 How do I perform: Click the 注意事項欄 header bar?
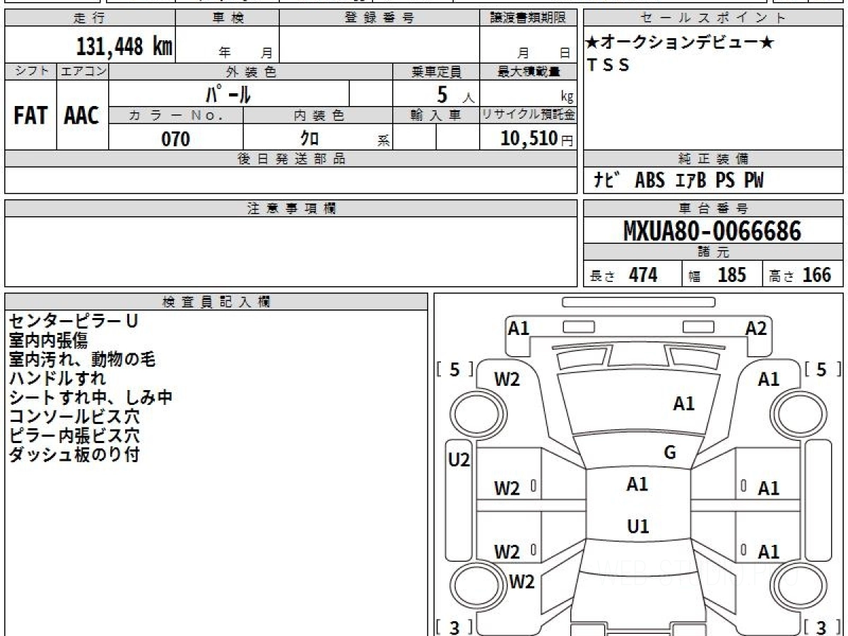click(x=291, y=208)
